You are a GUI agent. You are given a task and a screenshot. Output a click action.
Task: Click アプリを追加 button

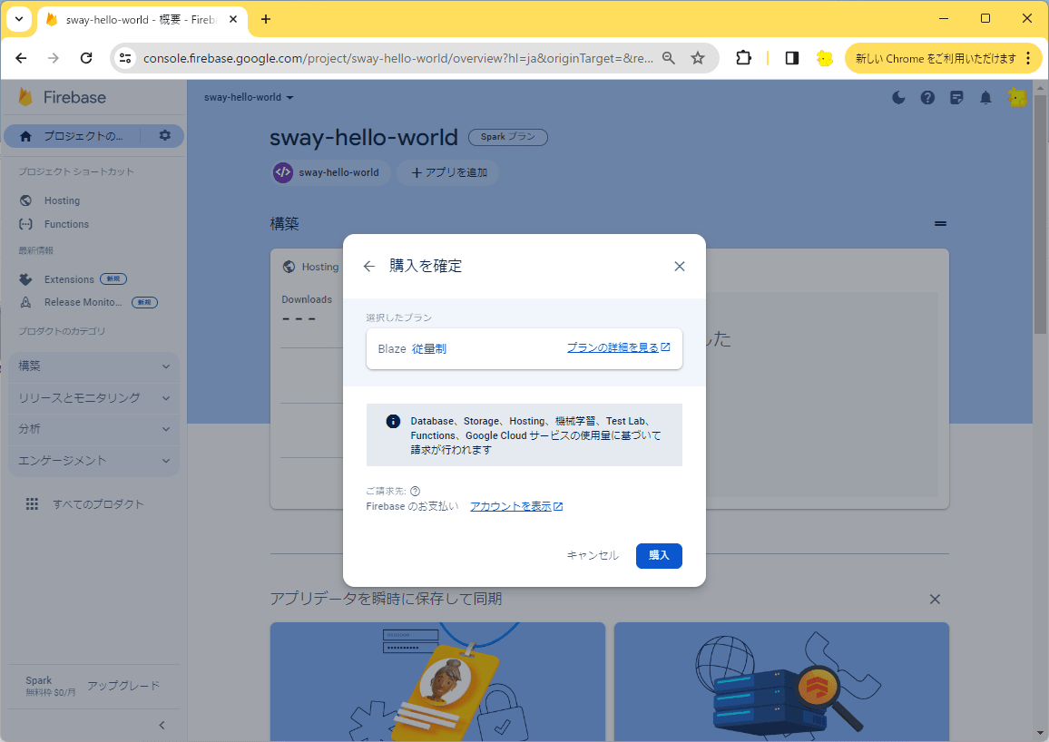click(x=449, y=172)
